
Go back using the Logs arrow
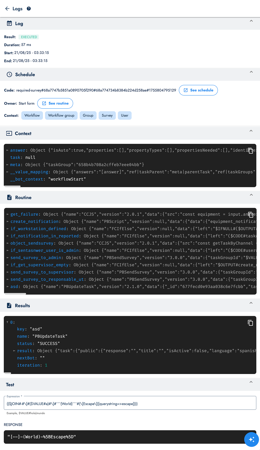click(x=7, y=9)
